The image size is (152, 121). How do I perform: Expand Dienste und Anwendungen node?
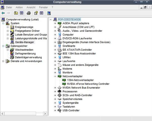click(x=3, y=61)
